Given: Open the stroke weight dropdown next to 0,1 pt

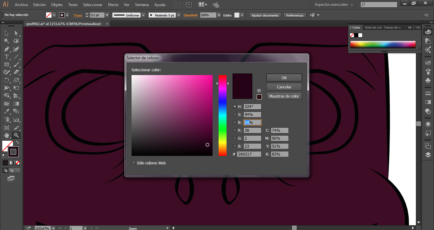Looking at the screenshot, I should click(107, 15).
